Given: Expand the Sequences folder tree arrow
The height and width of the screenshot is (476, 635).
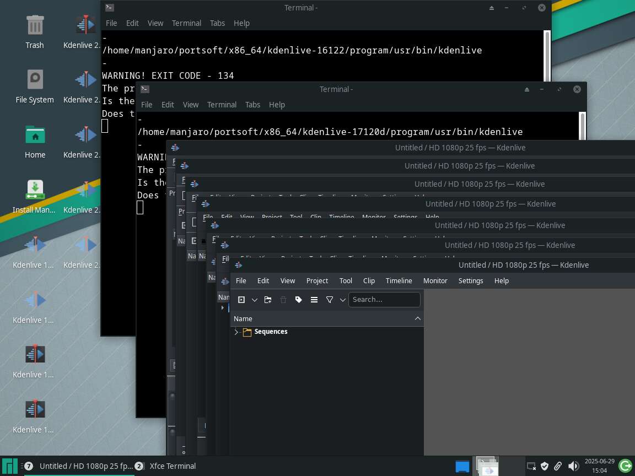Looking at the screenshot, I should pos(236,332).
